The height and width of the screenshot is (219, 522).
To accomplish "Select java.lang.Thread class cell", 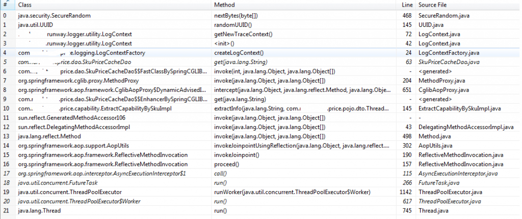I will pos(39,211).
